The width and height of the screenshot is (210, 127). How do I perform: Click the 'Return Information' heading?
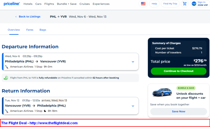coord(26,91)
